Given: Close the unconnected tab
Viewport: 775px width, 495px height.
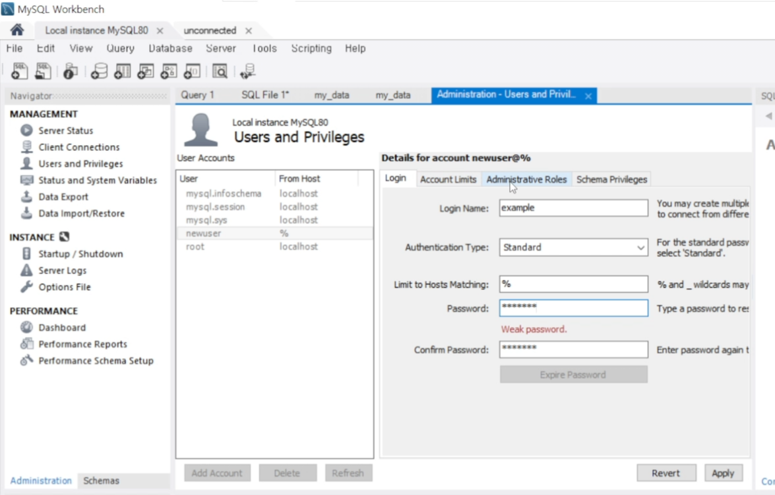Looking at the screenshot, I should [x=249, y=30].
